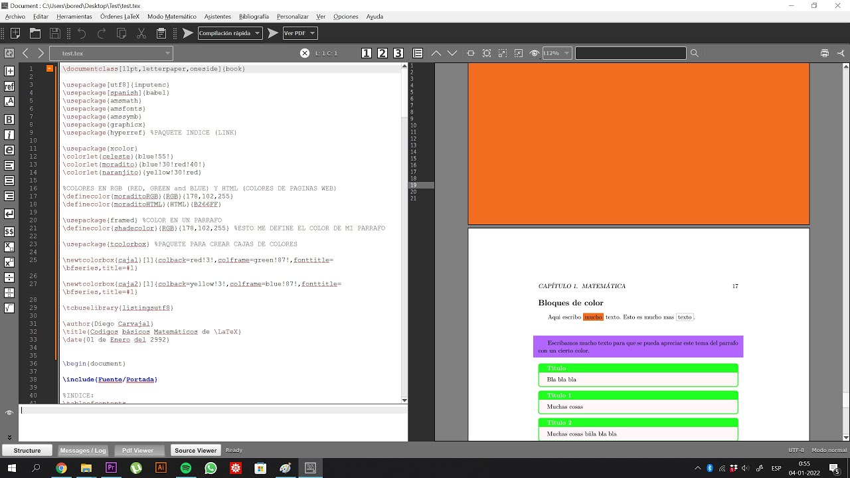Copy selection with the copy icon
This screenshot has height=478, width=850.
(x=122, y=33)
